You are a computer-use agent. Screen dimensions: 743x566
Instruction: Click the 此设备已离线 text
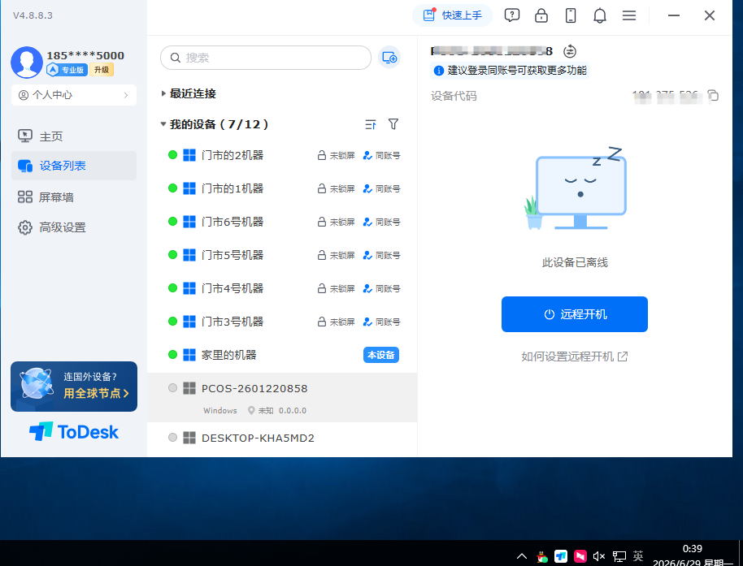click(x=575, y=262)
